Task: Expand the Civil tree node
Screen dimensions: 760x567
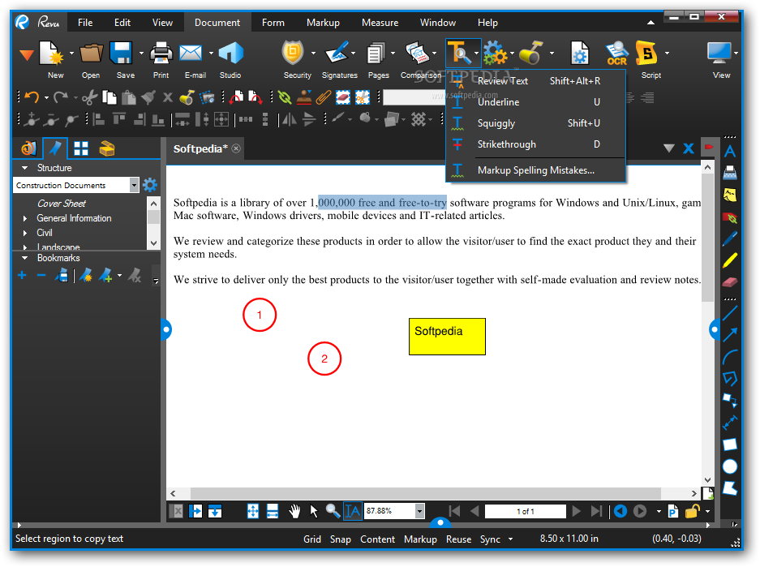Action: 25,233
